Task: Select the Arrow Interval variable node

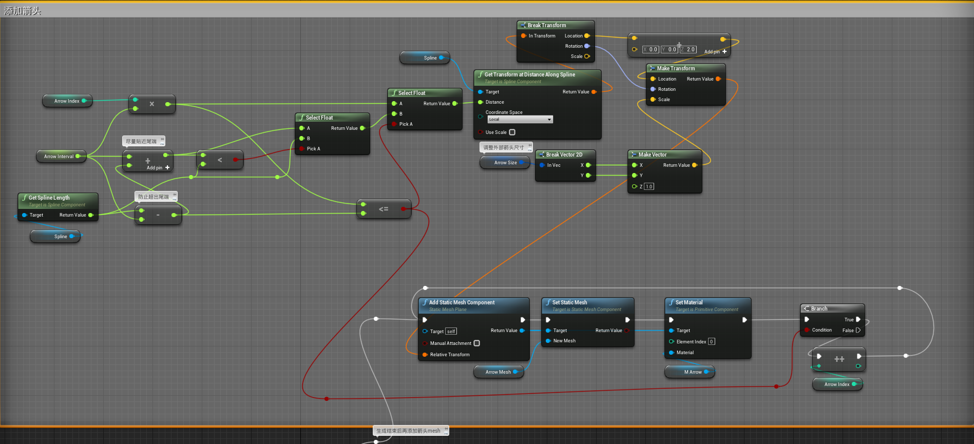Action: [61, 157]
